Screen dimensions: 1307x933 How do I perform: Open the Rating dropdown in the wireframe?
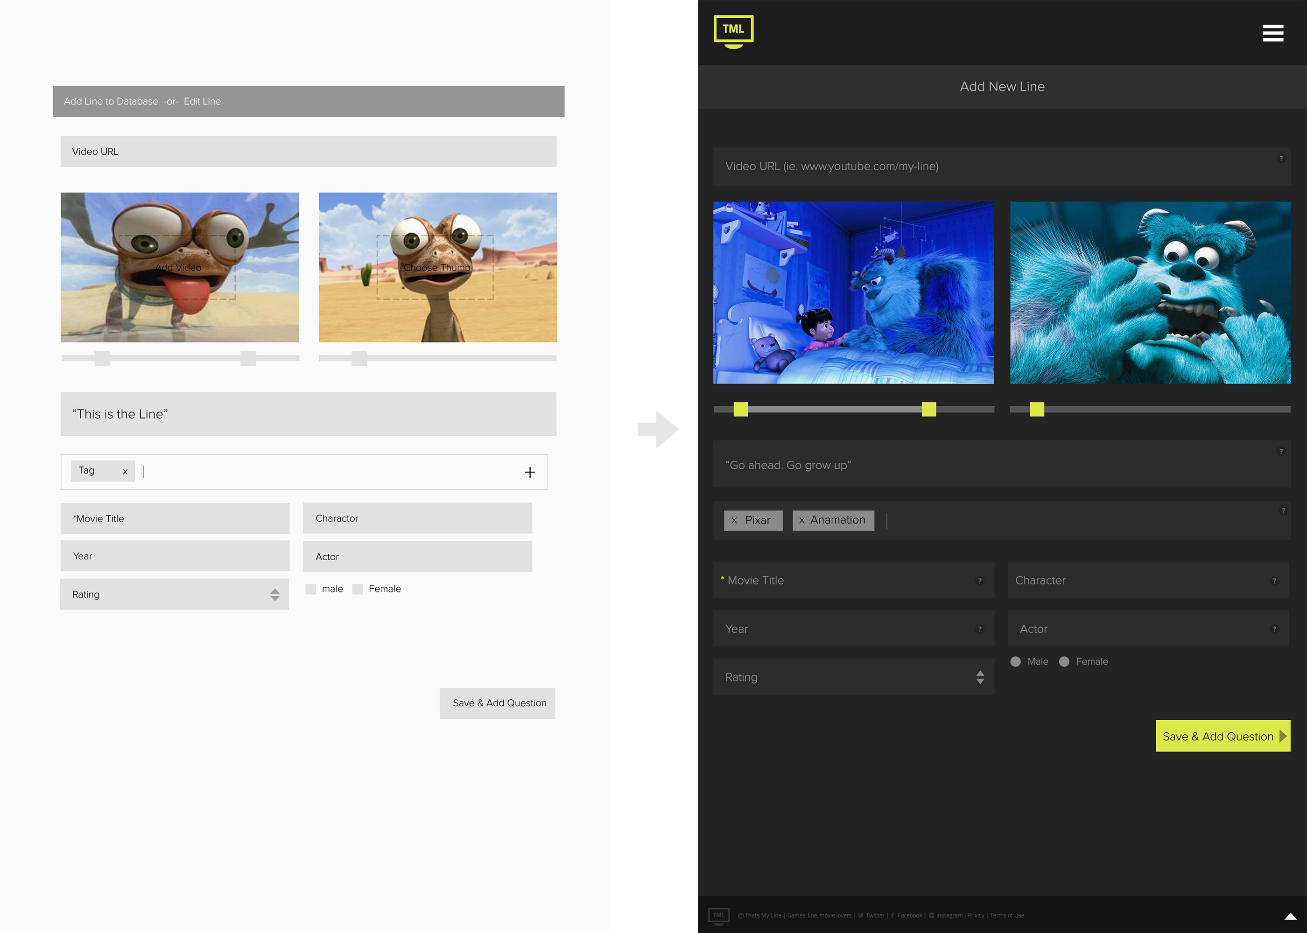pos(174,594)
